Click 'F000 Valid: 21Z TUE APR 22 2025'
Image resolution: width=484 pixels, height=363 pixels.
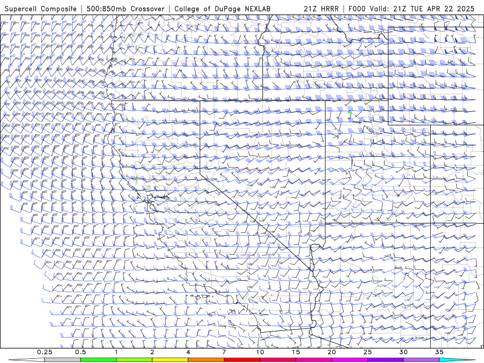point(411,9)
